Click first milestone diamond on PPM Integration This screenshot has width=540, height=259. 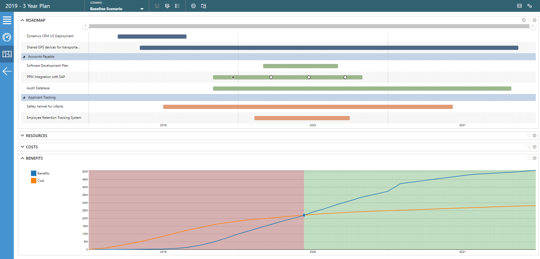pos(233,77)
